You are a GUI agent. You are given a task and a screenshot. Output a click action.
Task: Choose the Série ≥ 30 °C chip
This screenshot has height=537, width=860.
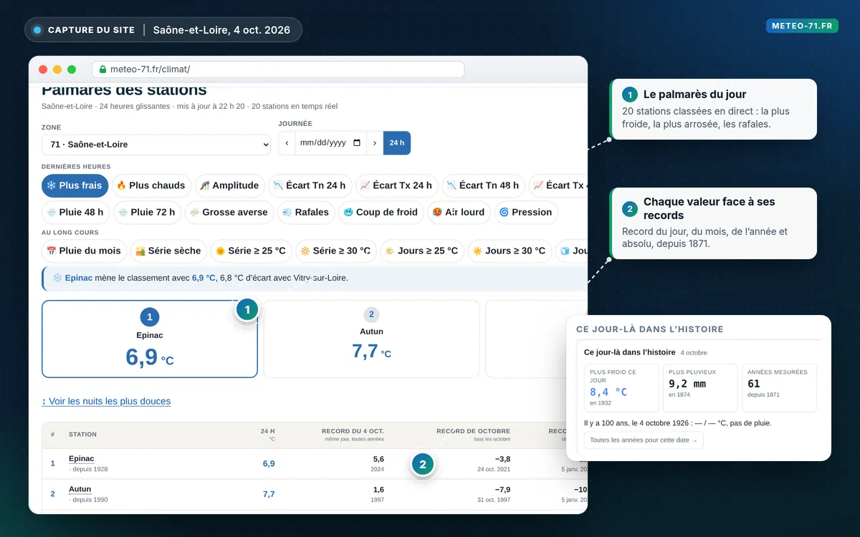click(336, 251)
